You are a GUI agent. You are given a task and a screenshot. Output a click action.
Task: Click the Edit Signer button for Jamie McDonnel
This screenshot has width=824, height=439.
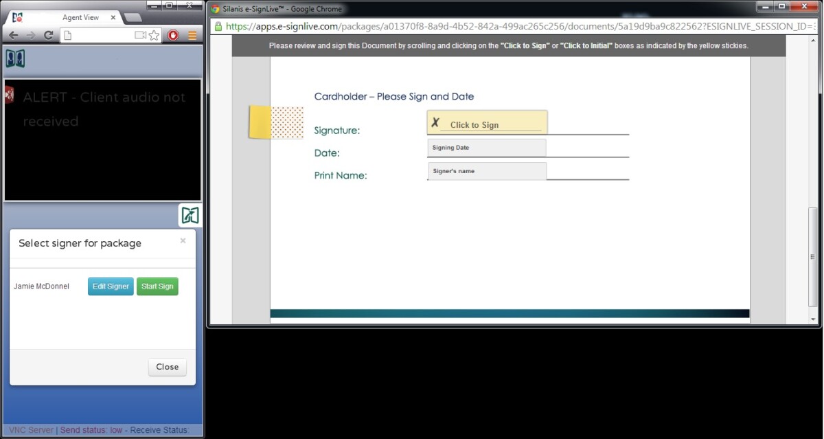110,286
